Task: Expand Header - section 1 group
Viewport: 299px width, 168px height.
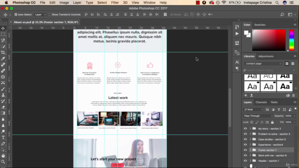Action: tap(250, 161)
